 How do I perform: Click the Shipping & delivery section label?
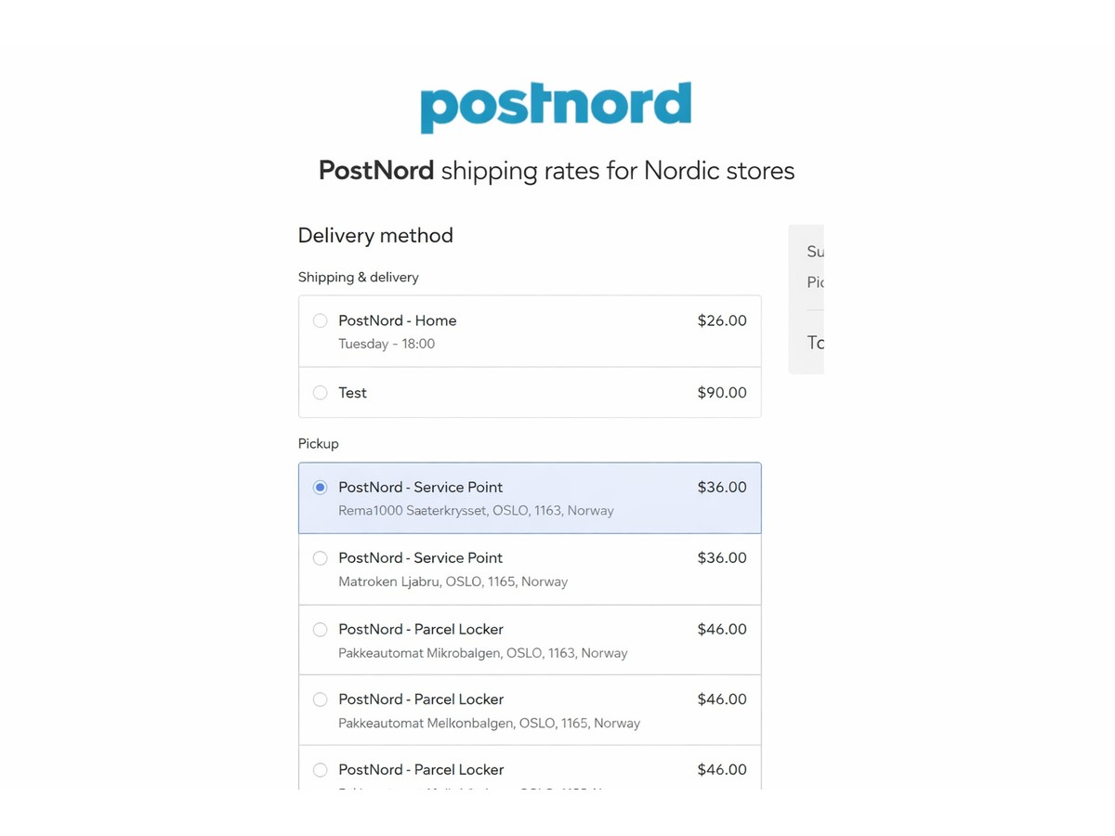(x=358, y=277)
